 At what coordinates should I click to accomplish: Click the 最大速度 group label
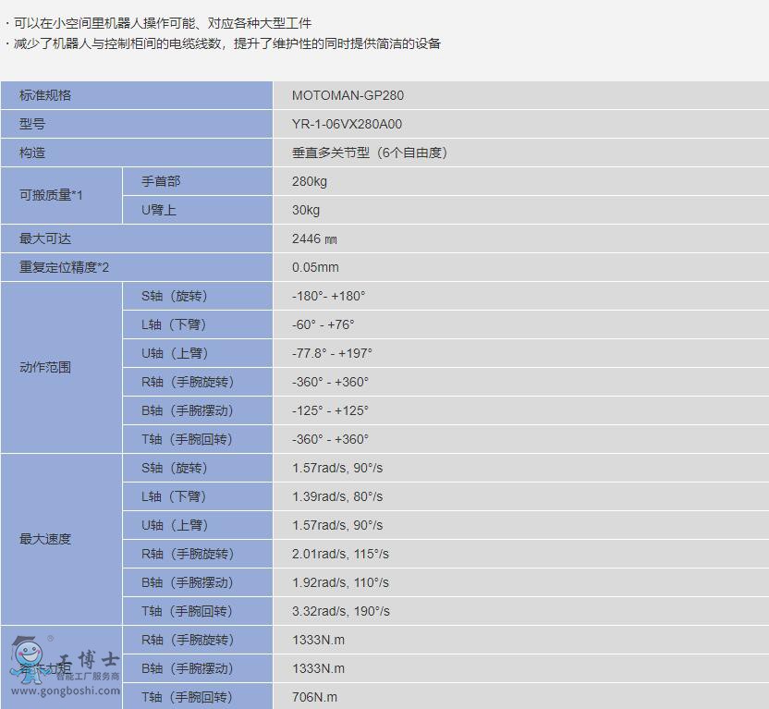45,539
